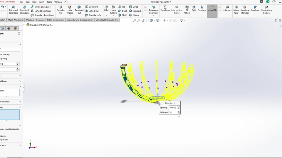Open the Equations dialog
Image resolution: width=282 pixels, height=158 pixels.
coord(165,8)
